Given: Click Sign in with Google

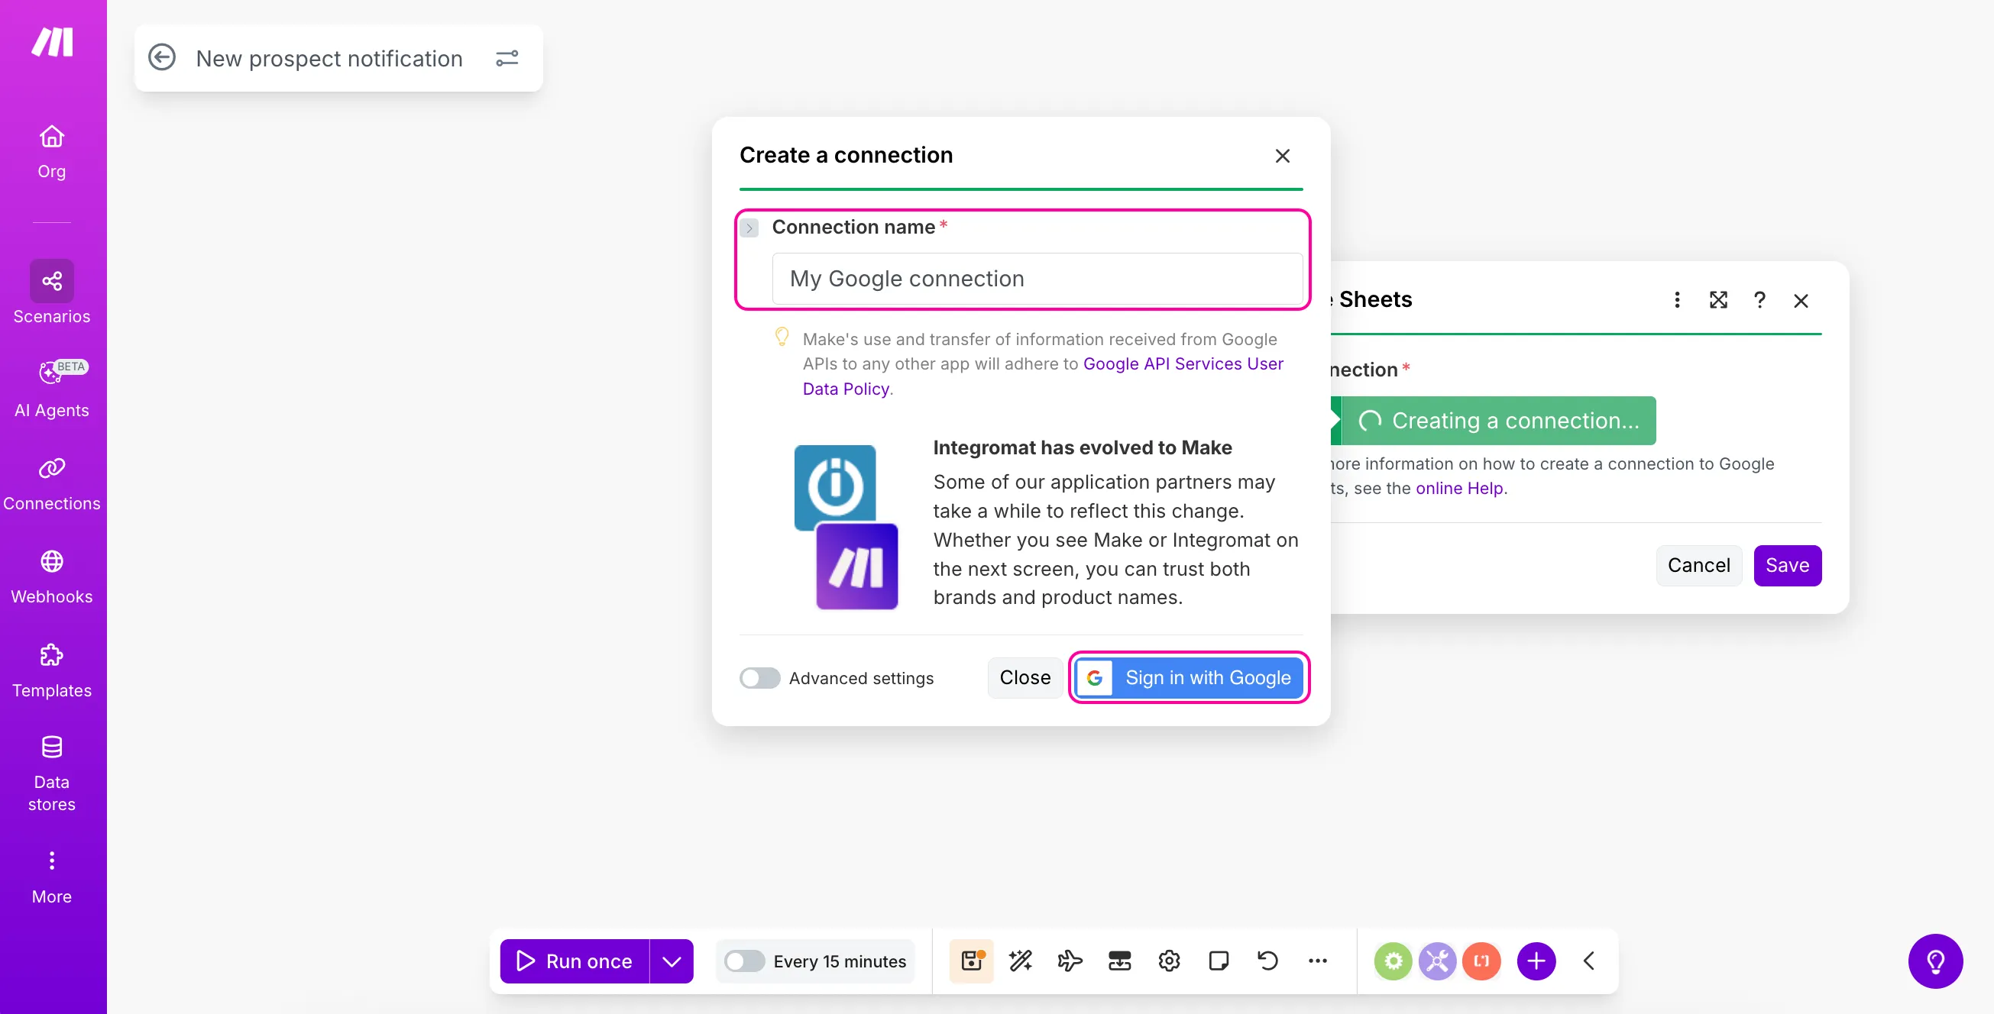Looking at the screenshot, I should point(1189,677).
